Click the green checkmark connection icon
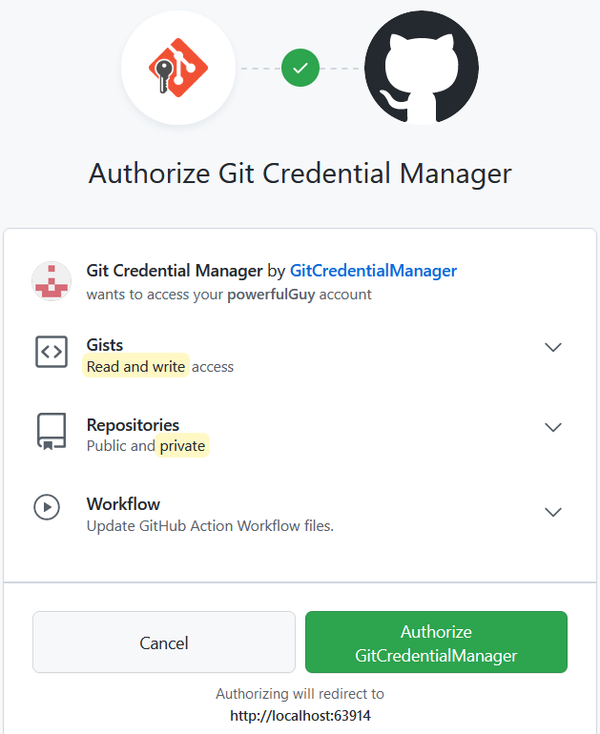The image size is (600, 734). tap(300, 68)
